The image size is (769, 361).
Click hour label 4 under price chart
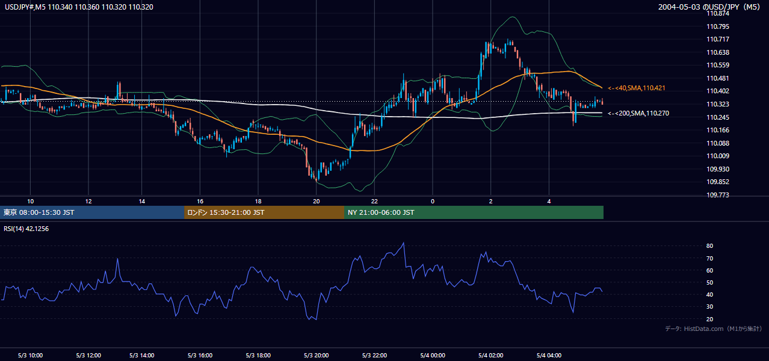[x=549, y=201]
